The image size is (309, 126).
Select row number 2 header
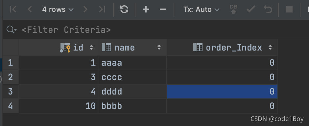[11, 77]
